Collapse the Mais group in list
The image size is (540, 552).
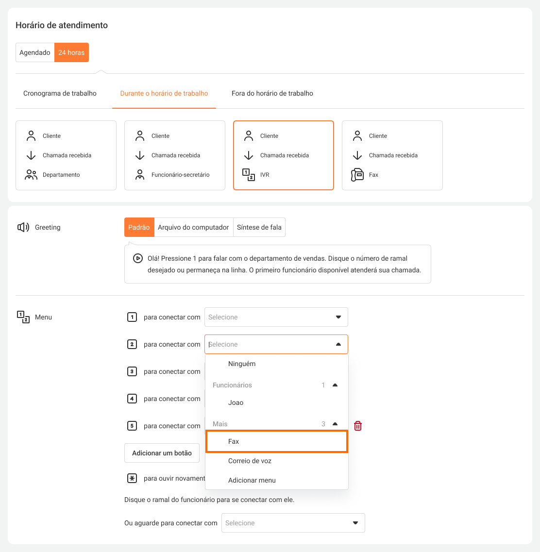[335, 424]
